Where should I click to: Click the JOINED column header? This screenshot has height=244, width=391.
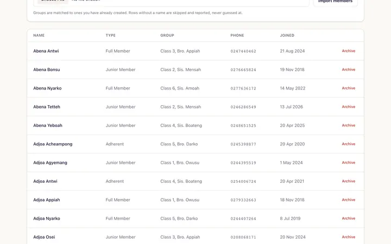[x=287, y=35]
